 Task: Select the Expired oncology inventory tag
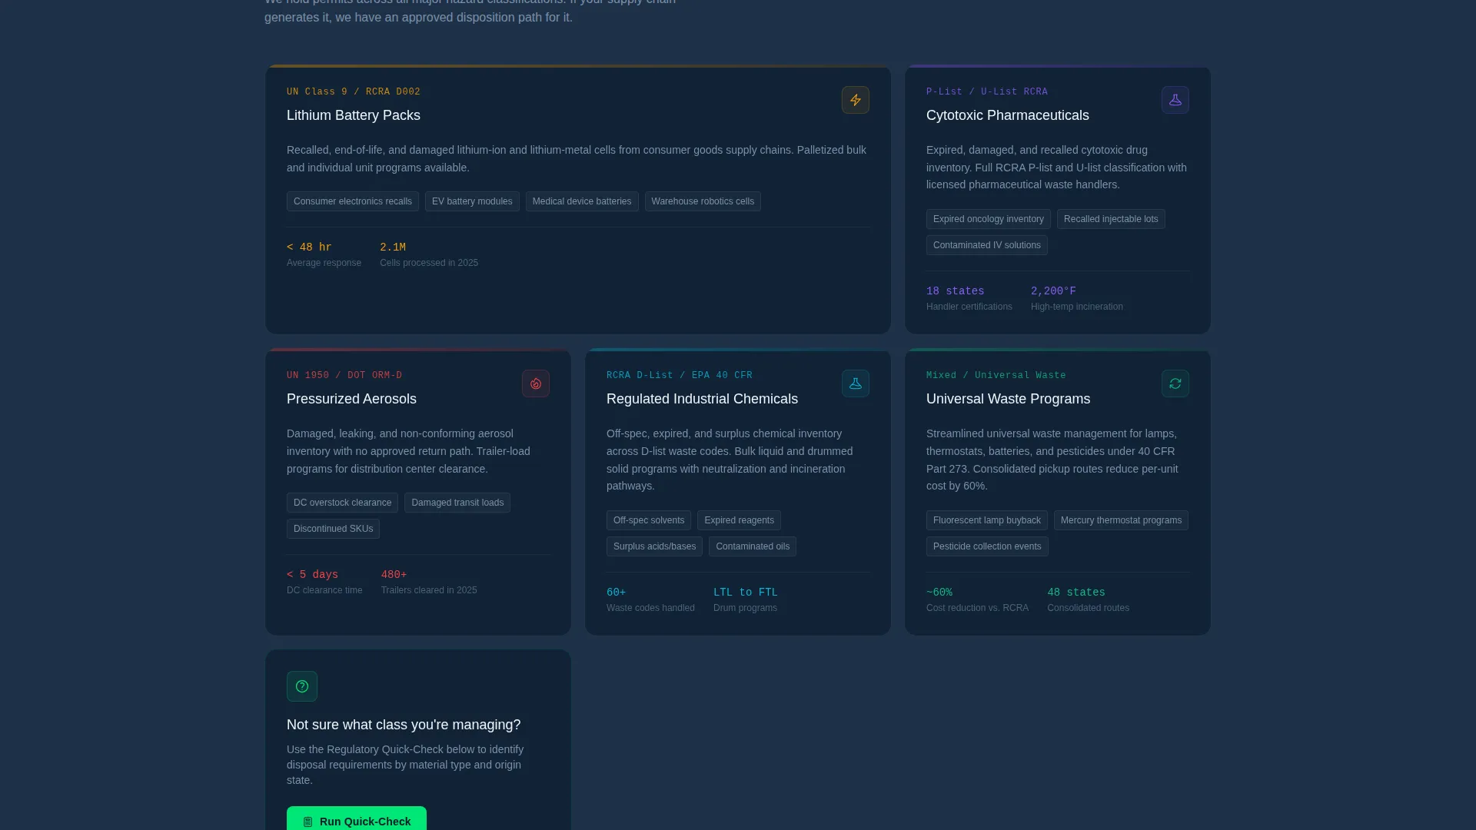click(x=989, y=219)
